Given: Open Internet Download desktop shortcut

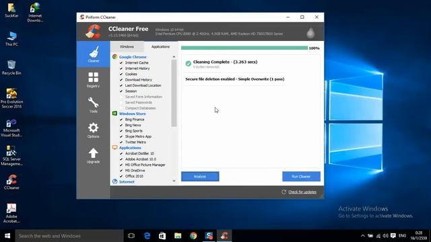Looking at the screenshot, I should coord(35,12).
